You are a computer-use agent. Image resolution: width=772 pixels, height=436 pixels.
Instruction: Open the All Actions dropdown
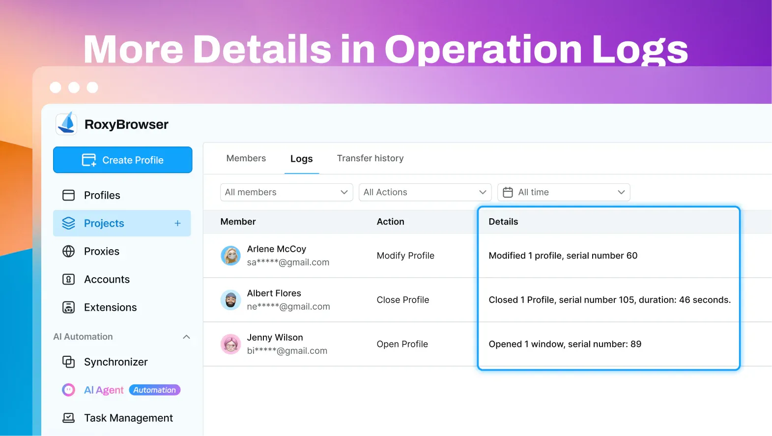425,192
